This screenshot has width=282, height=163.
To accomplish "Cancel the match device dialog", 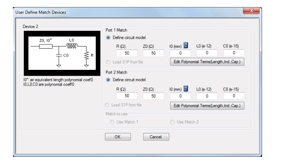I will point(156,137).
